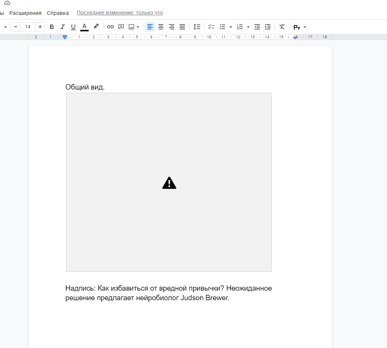This screenshot has width=387, height=348.
Task: Toggle bold formatting
Action: pyautogui.click(x=52, y=27)
